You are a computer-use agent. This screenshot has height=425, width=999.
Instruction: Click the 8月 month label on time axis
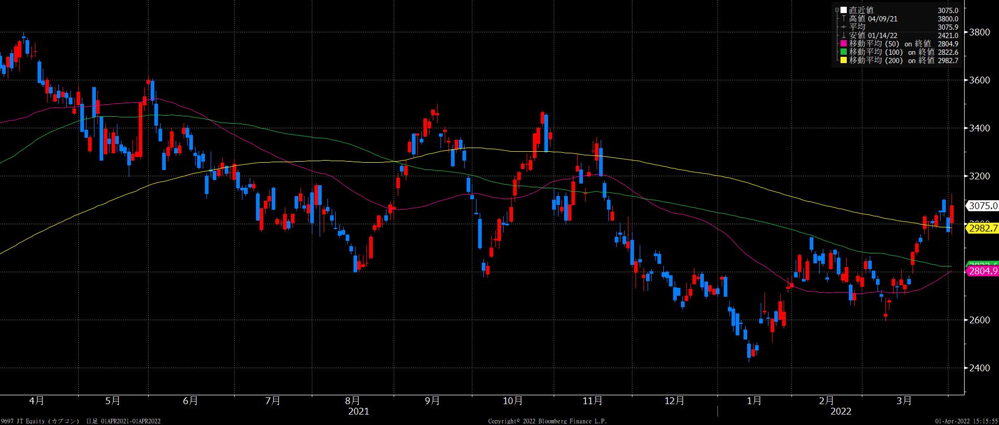click(353, 401)
